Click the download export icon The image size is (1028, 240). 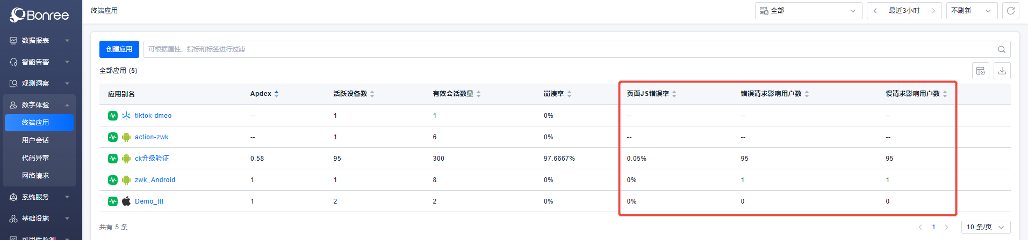(1002, 71)
